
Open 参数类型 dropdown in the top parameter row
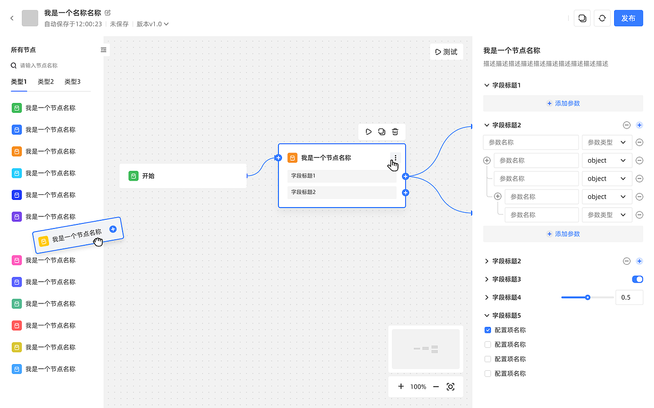tap(607, 142)
